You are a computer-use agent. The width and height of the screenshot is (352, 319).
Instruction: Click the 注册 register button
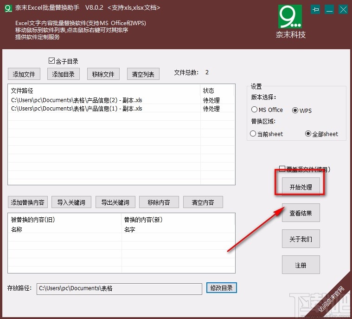pos(301,265)
